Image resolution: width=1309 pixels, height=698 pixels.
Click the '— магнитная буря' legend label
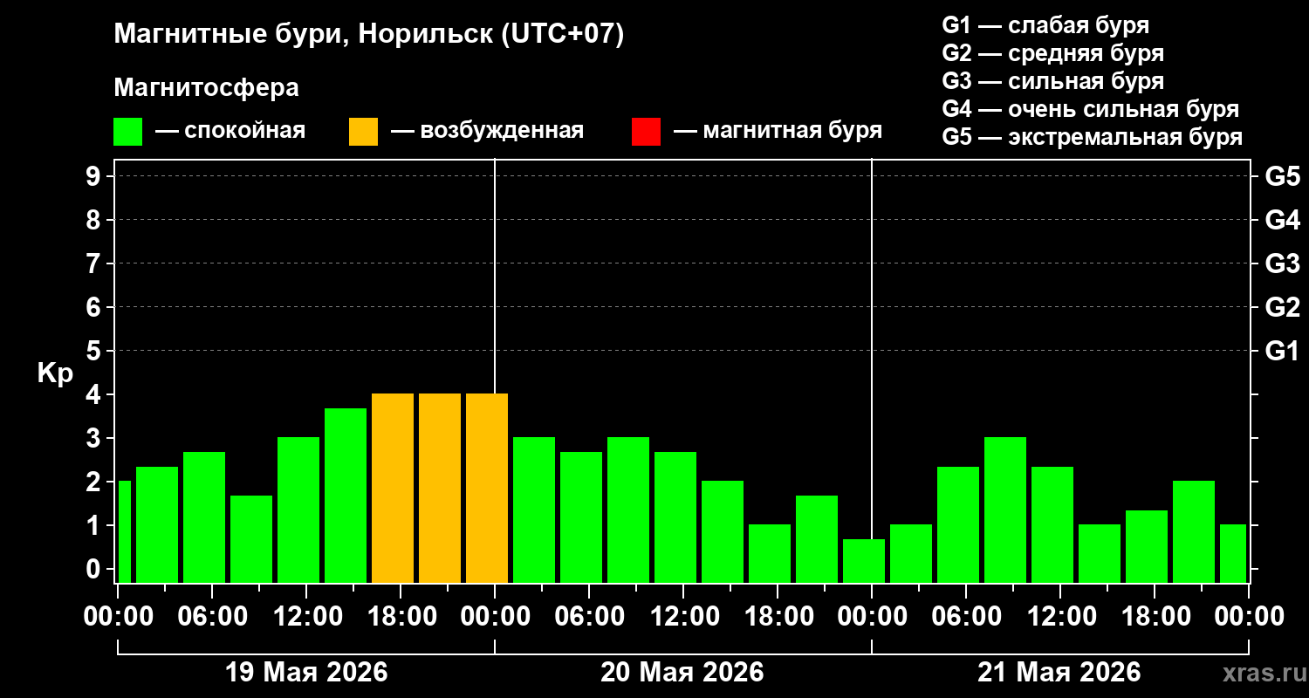pyautogui.click(x=778, y=131)
